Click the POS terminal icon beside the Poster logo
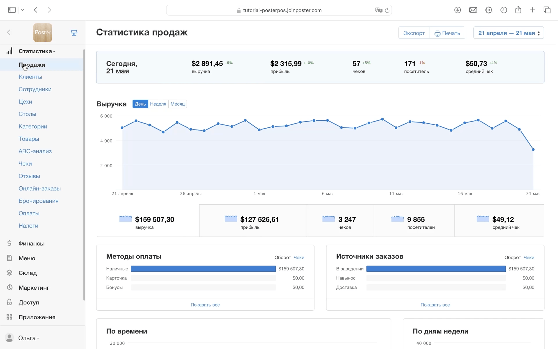This screenshot has height=349, width=558. pos(74,33)
